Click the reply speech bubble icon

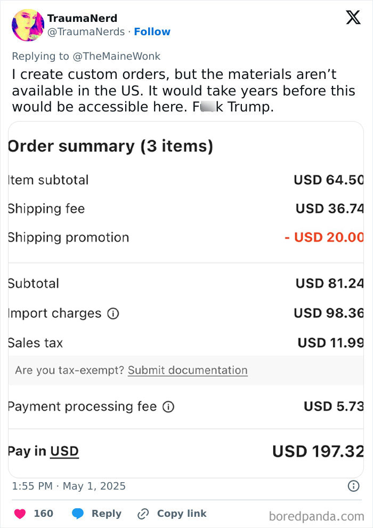[x=78, y=514]
